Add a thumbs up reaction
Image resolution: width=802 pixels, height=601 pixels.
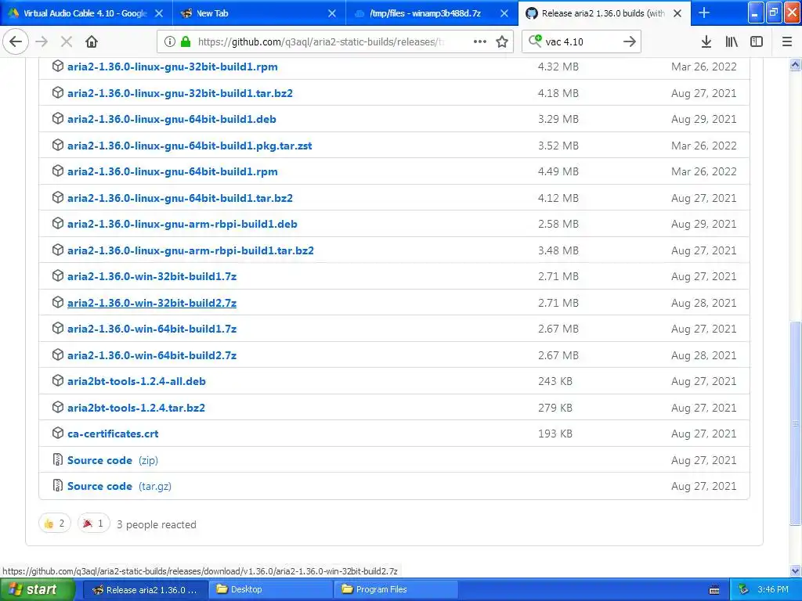[55, 523]
